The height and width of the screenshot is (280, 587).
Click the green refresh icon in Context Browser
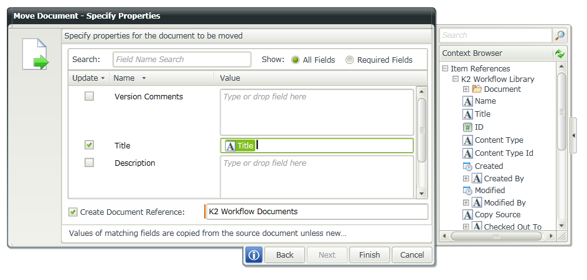click(560, 53)
